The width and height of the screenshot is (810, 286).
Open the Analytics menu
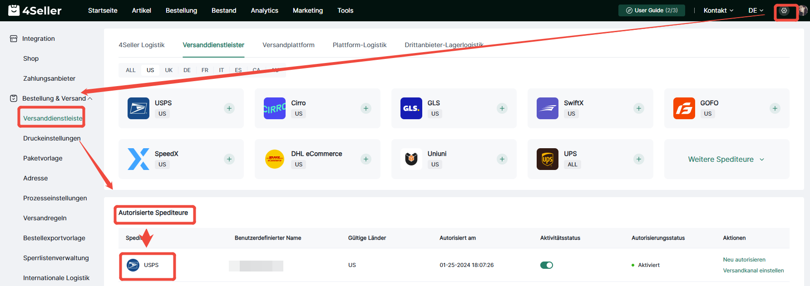click(x=265, y=10)
